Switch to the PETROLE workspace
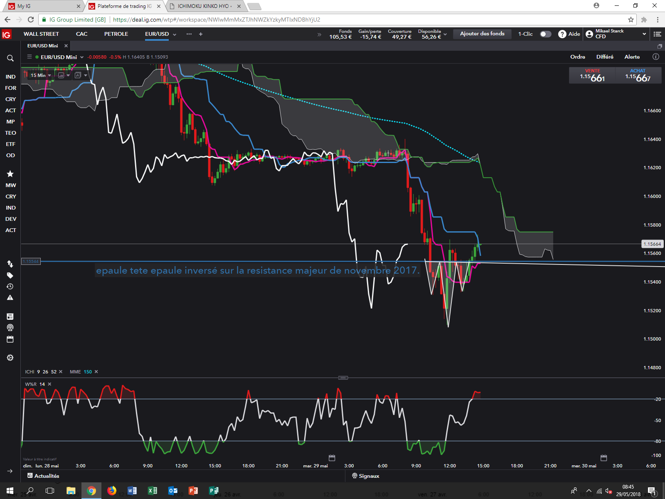The width and height of the screenshot is (665, 499). [x=116, y=34]
